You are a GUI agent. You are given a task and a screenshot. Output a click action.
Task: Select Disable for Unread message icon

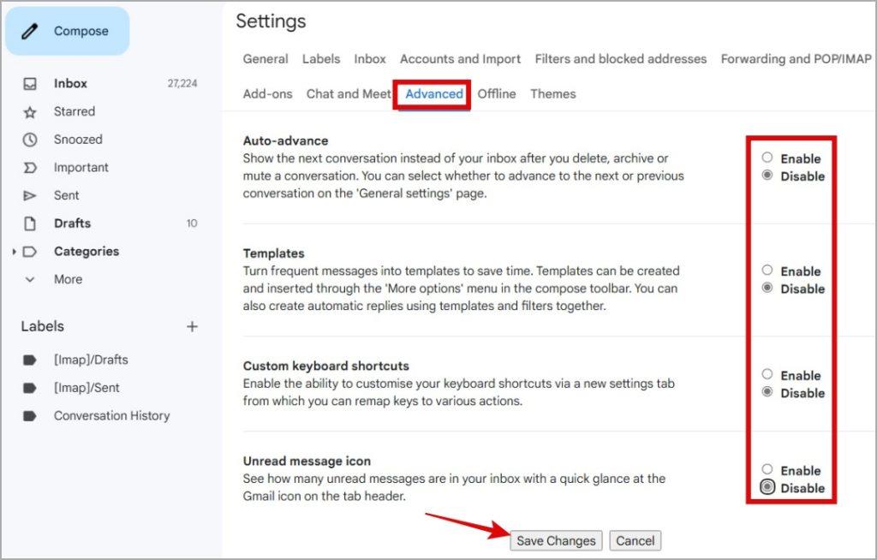pos(767,487)
